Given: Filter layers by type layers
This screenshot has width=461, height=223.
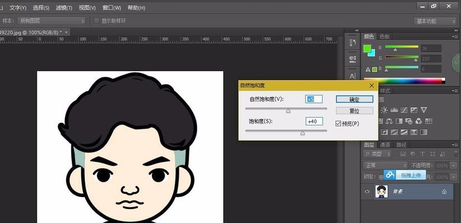Looking at the screenshot, I should pos(422,154).
